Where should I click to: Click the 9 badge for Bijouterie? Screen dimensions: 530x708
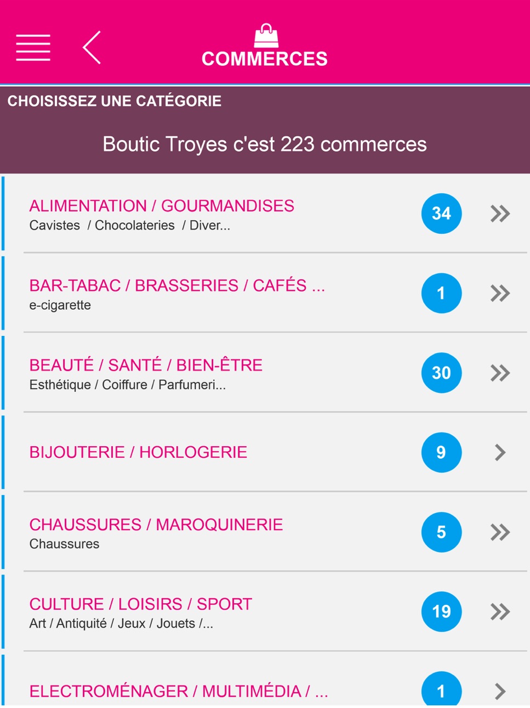(x=441, y=452)
